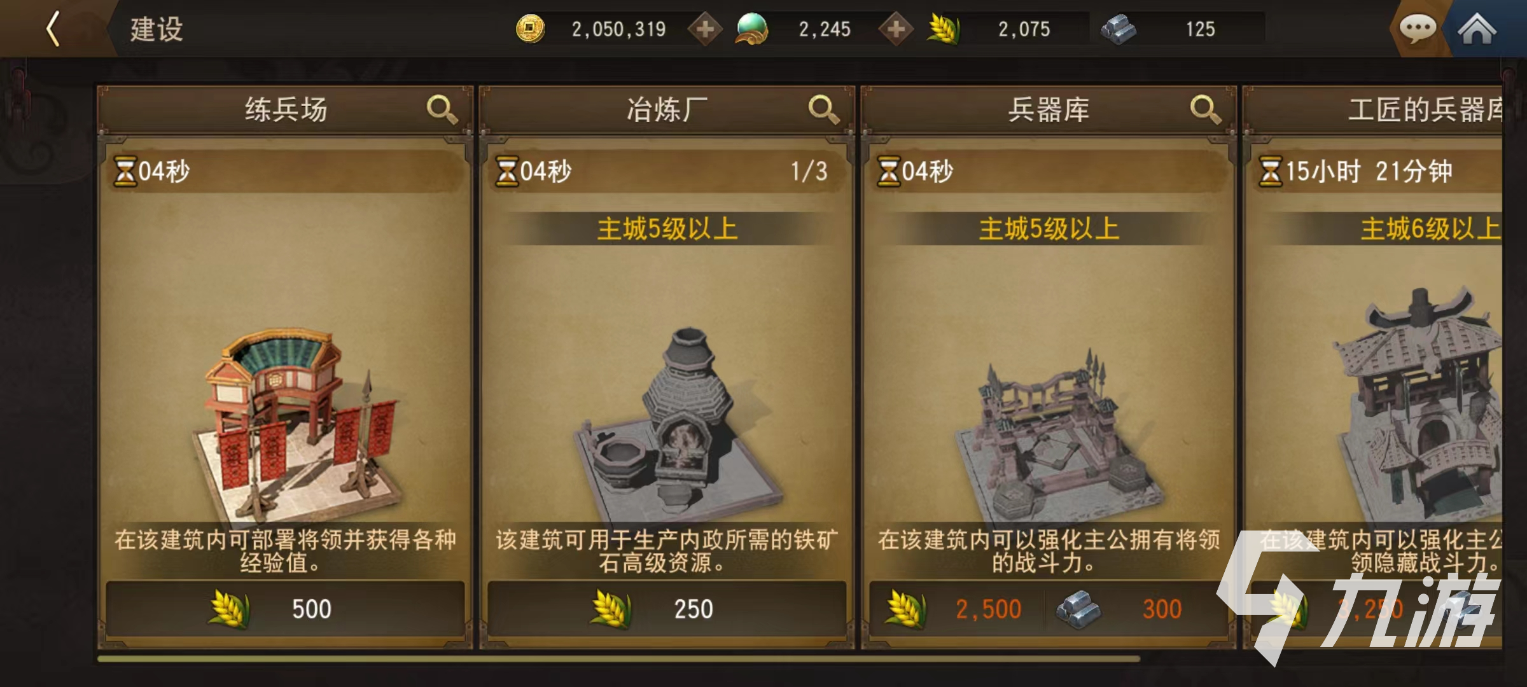
Task: Inspect 冶炼厂 with its magnifier icon
Action: point(824,109)
